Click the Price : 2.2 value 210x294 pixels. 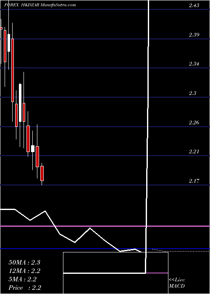(25, 288)
